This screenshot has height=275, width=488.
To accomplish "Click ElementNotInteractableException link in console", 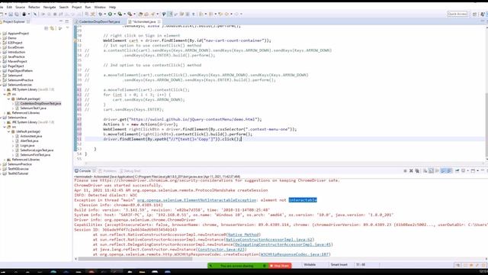I will click(x=197, y=200).
